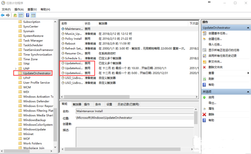
Task: Select the Policy Install task row
Action: [130, 39]
